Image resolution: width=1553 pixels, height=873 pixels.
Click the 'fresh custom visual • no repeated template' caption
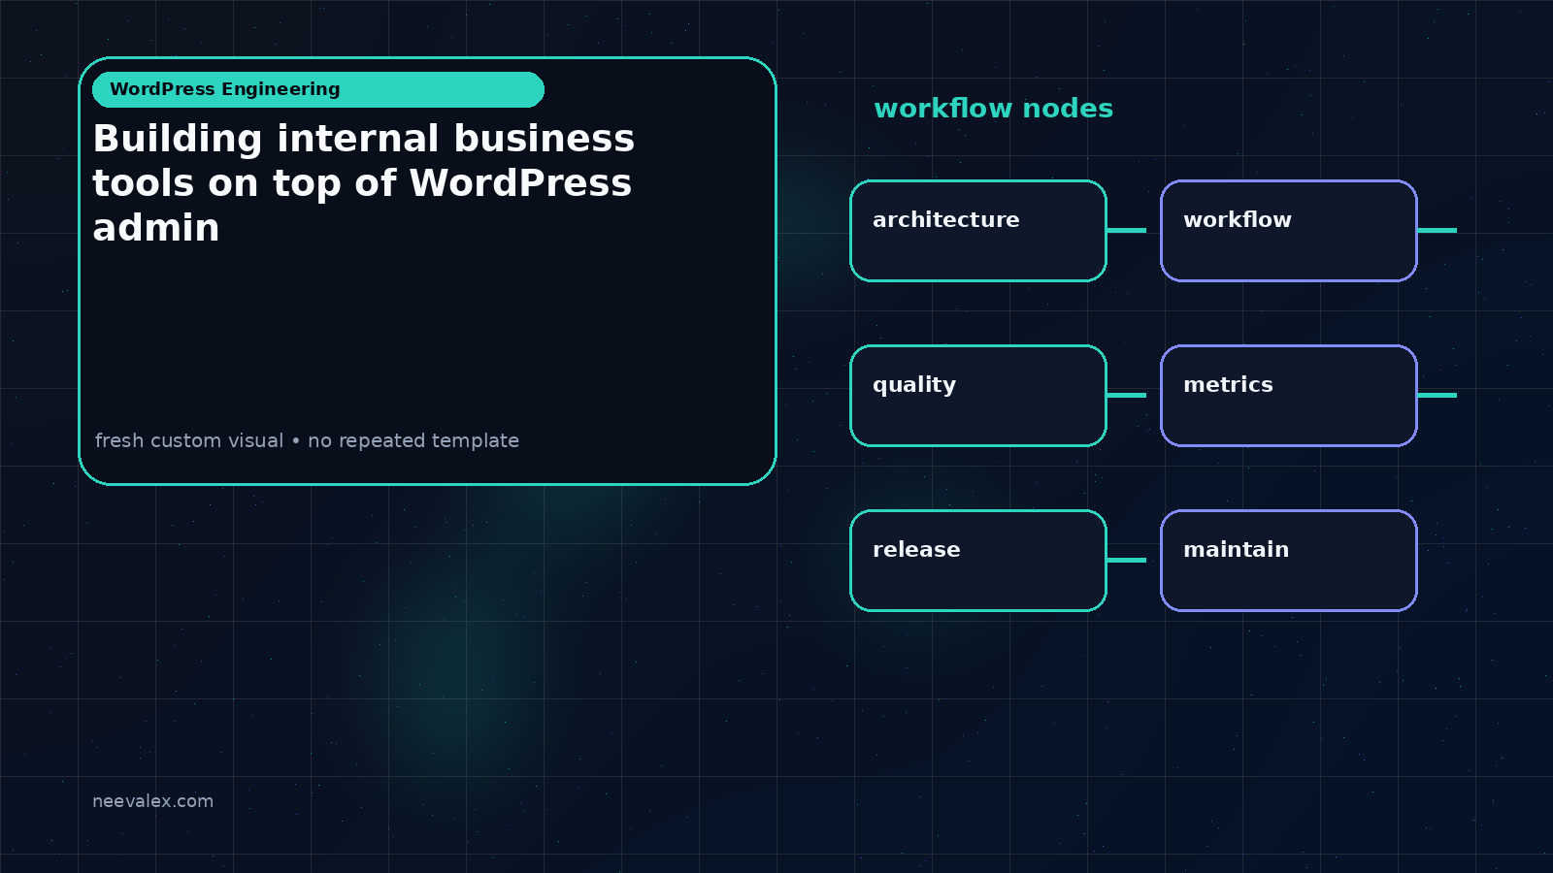(x=307, y=440)
